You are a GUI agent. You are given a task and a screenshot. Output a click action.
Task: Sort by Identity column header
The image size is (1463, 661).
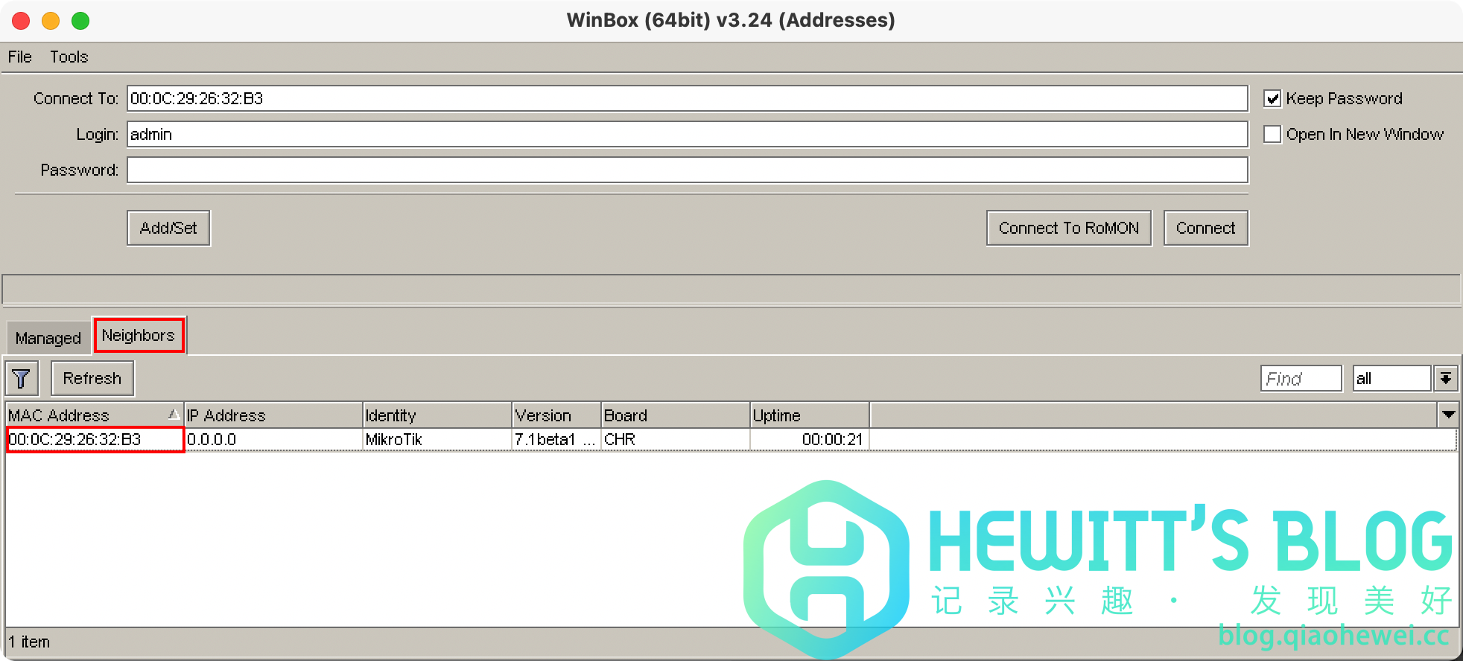(437, 415)
